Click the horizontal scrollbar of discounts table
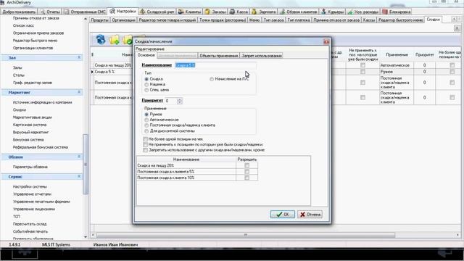This screenshot has width=464, height=261. [246, 235]
